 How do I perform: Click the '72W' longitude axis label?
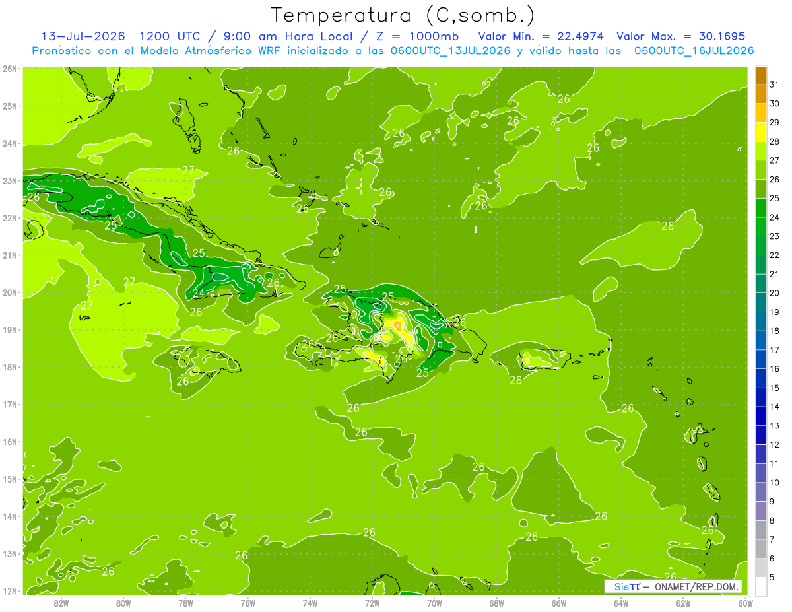click(x=372, y=603)
